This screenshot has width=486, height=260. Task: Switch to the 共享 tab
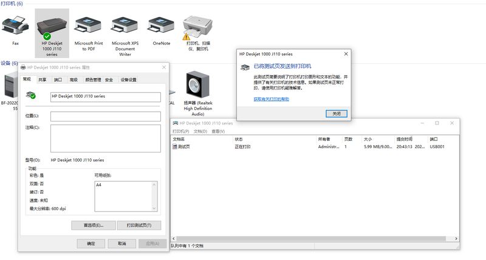coord(43,80)
